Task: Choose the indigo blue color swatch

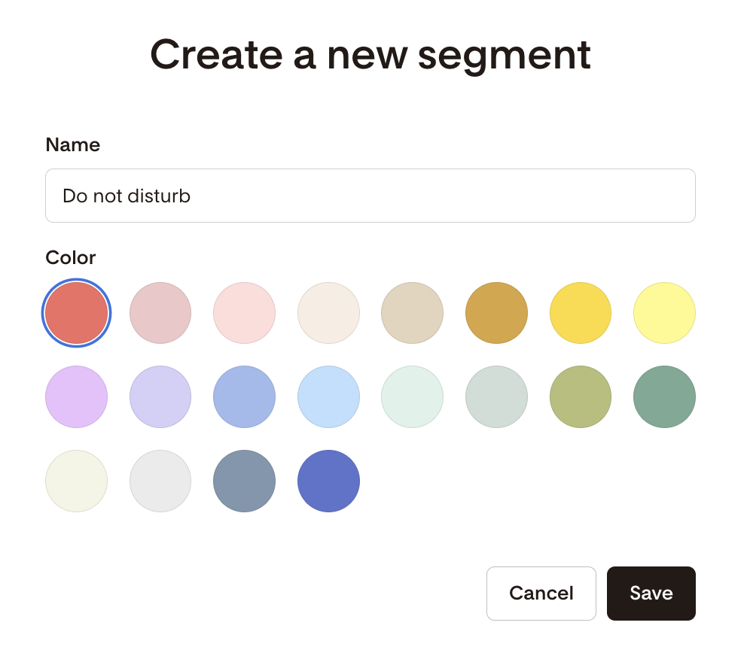Action: tap(328, 481)
